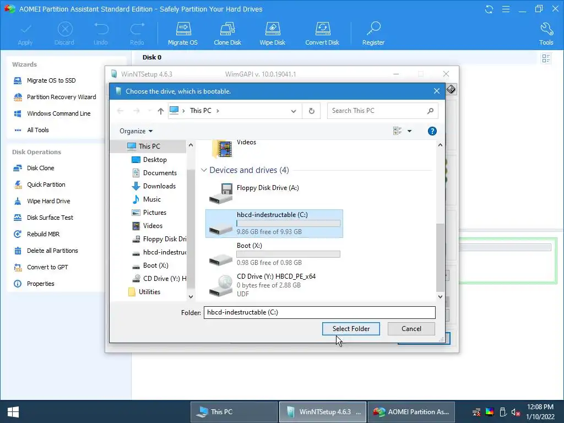Click Convert Disk toolbar icon
The height and width of the screenshot is (423, 564).
click(x=322, y=34)
